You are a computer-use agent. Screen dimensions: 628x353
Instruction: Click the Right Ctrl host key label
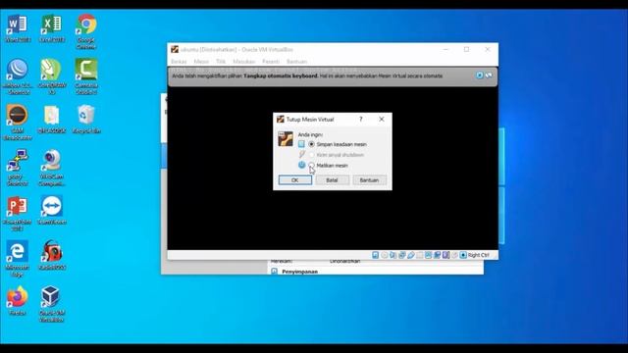(x=479, y=255)
